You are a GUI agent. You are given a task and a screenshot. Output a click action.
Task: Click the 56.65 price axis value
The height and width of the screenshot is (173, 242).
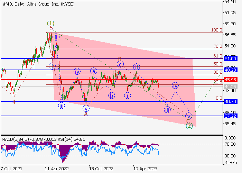[x=230, y=35]
